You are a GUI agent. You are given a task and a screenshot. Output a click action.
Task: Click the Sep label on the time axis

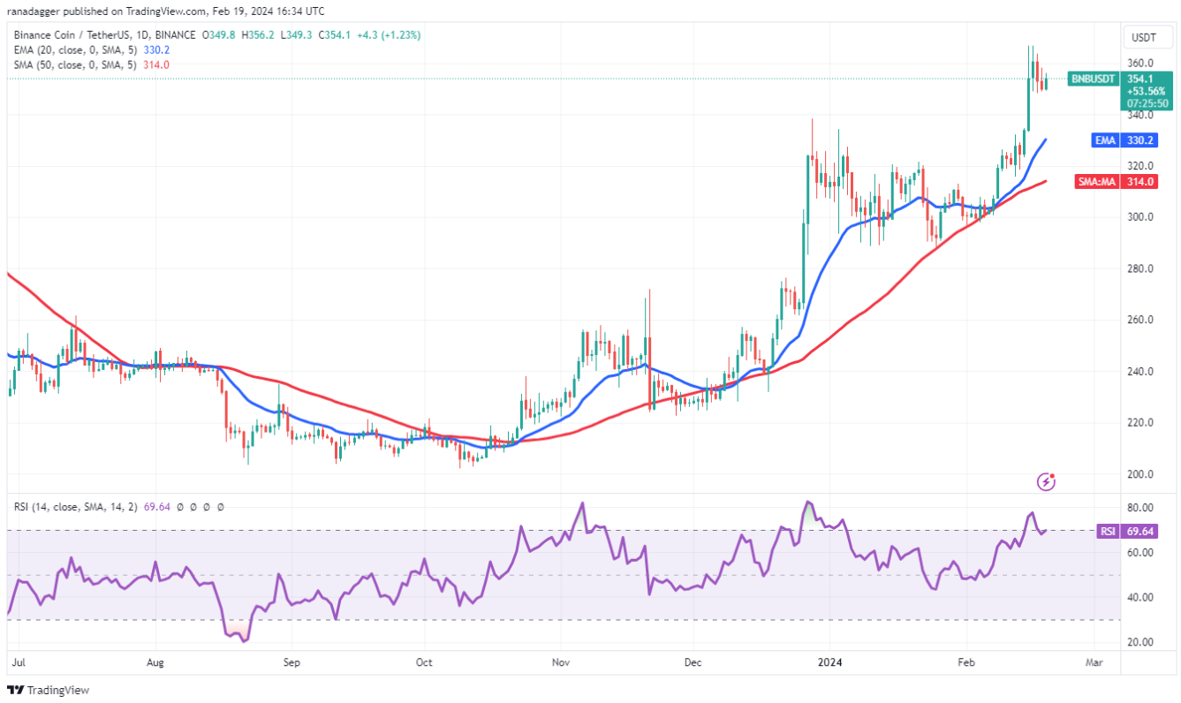point(292,661)
